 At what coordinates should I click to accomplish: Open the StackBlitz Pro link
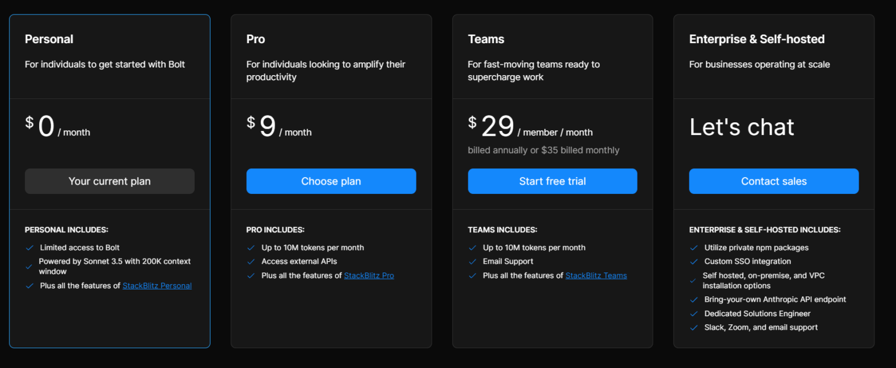pos(369,275)
